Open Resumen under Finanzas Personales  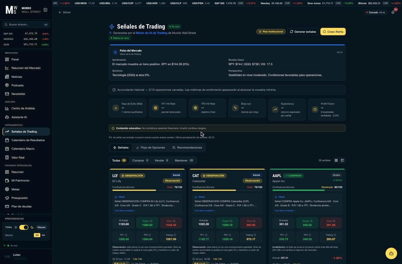(26, 172)
